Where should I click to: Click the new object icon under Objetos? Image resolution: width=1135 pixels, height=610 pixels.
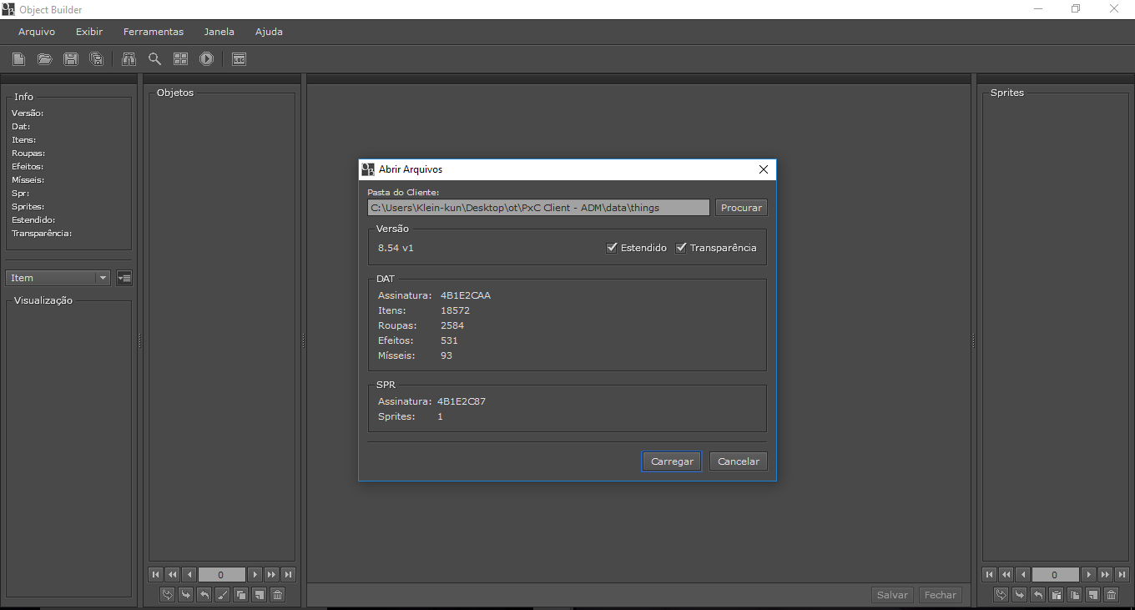click(x=259, y=595)
